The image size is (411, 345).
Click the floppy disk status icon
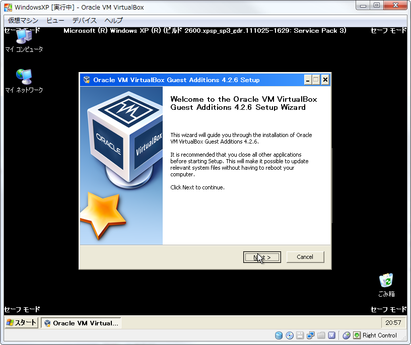pos(300,335)
